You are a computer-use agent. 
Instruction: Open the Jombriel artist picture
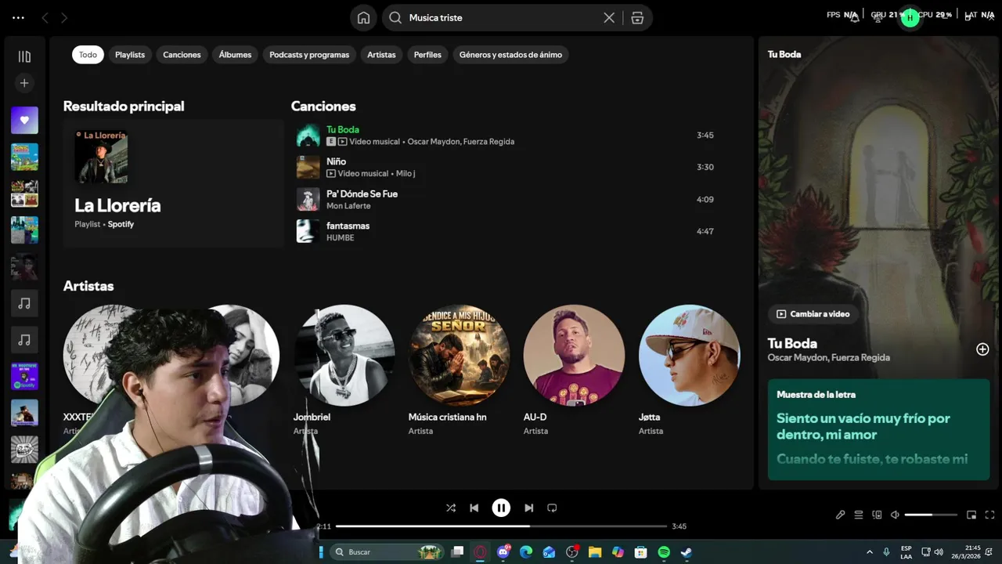[x=344, y=355]
